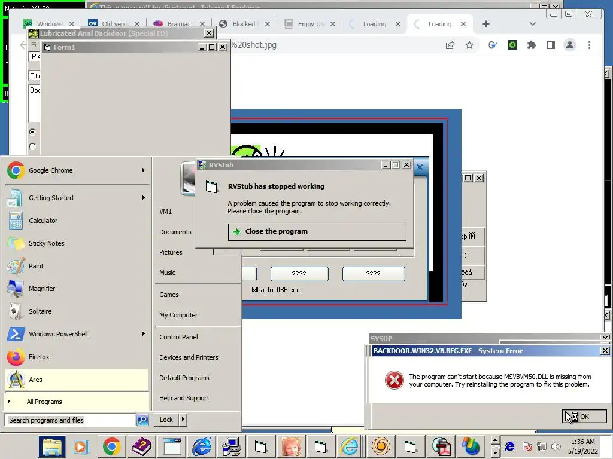This screenshot has width=613, height=459.
Task: Open Google Chrome from Start menu
Action: point(76,170)
